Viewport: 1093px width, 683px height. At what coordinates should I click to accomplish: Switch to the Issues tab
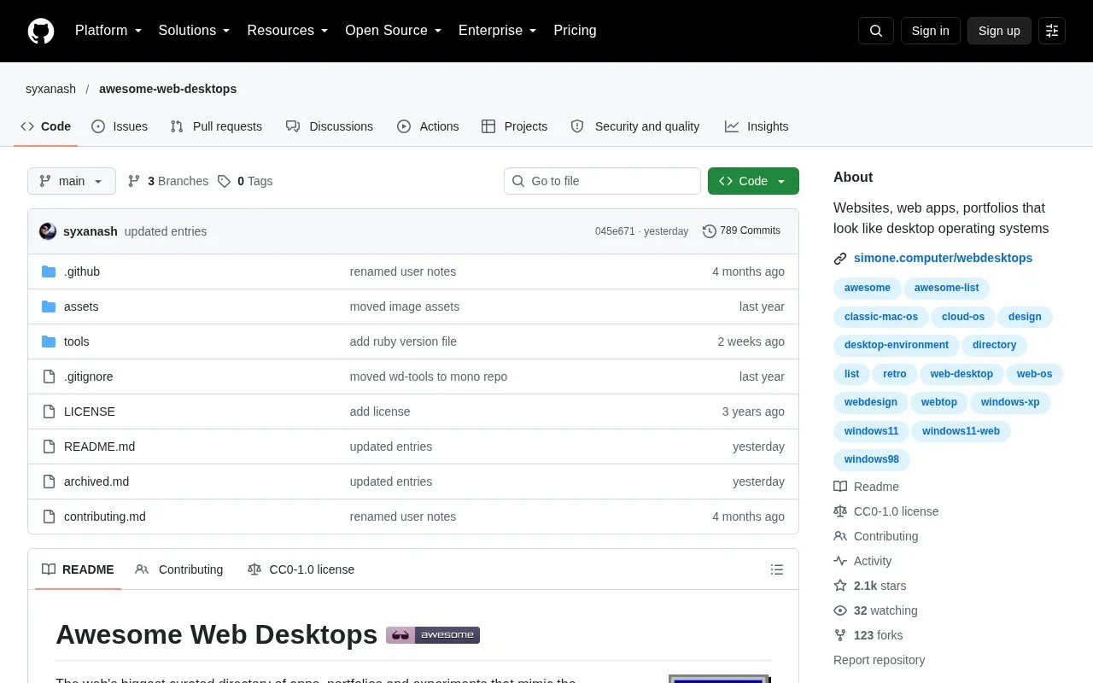[x=120, y=126]
